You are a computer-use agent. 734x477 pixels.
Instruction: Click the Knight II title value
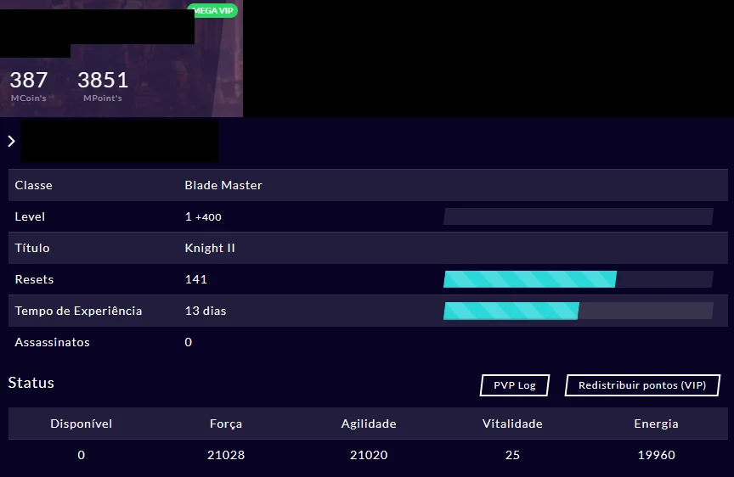coord(210,248)
